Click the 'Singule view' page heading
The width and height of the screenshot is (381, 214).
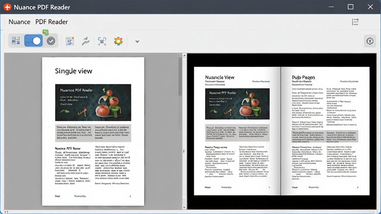tap(74, 71)
